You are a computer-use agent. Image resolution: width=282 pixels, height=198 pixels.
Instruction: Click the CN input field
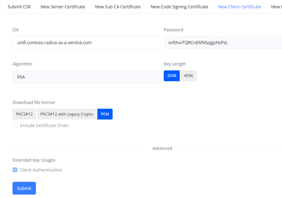coord(86,43)
